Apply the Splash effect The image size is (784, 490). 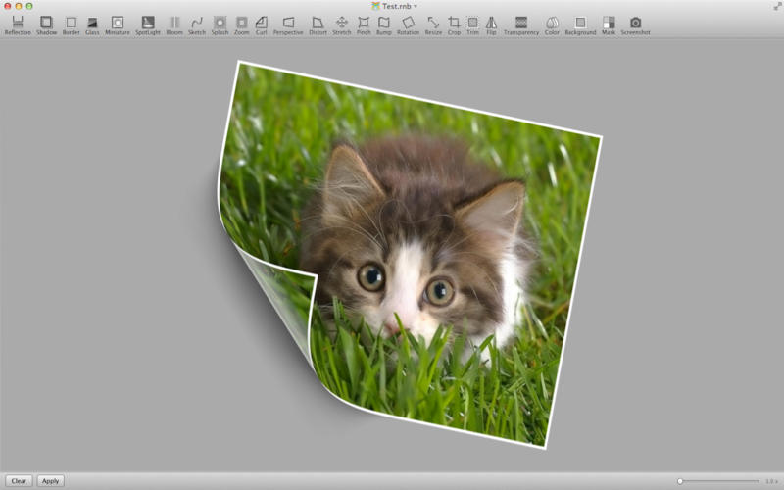[x=220, y=25]
